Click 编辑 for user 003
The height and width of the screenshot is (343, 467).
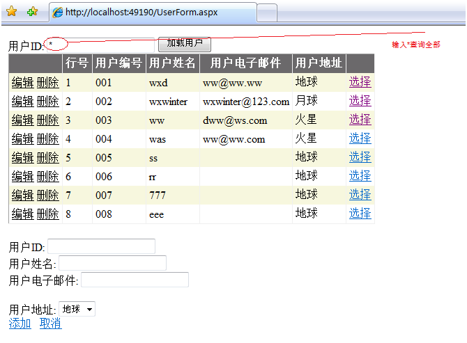pos(22,120)
